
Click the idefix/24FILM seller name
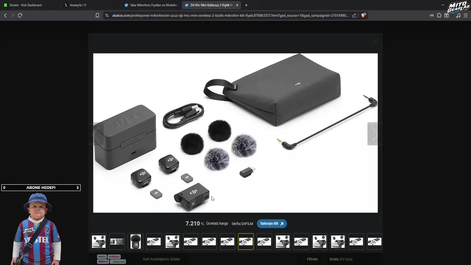coord(242,224)
